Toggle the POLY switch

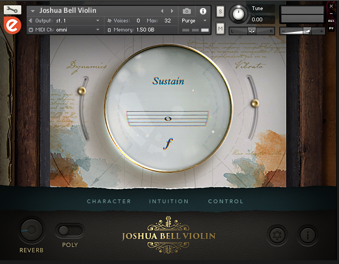tap(70, 230)
